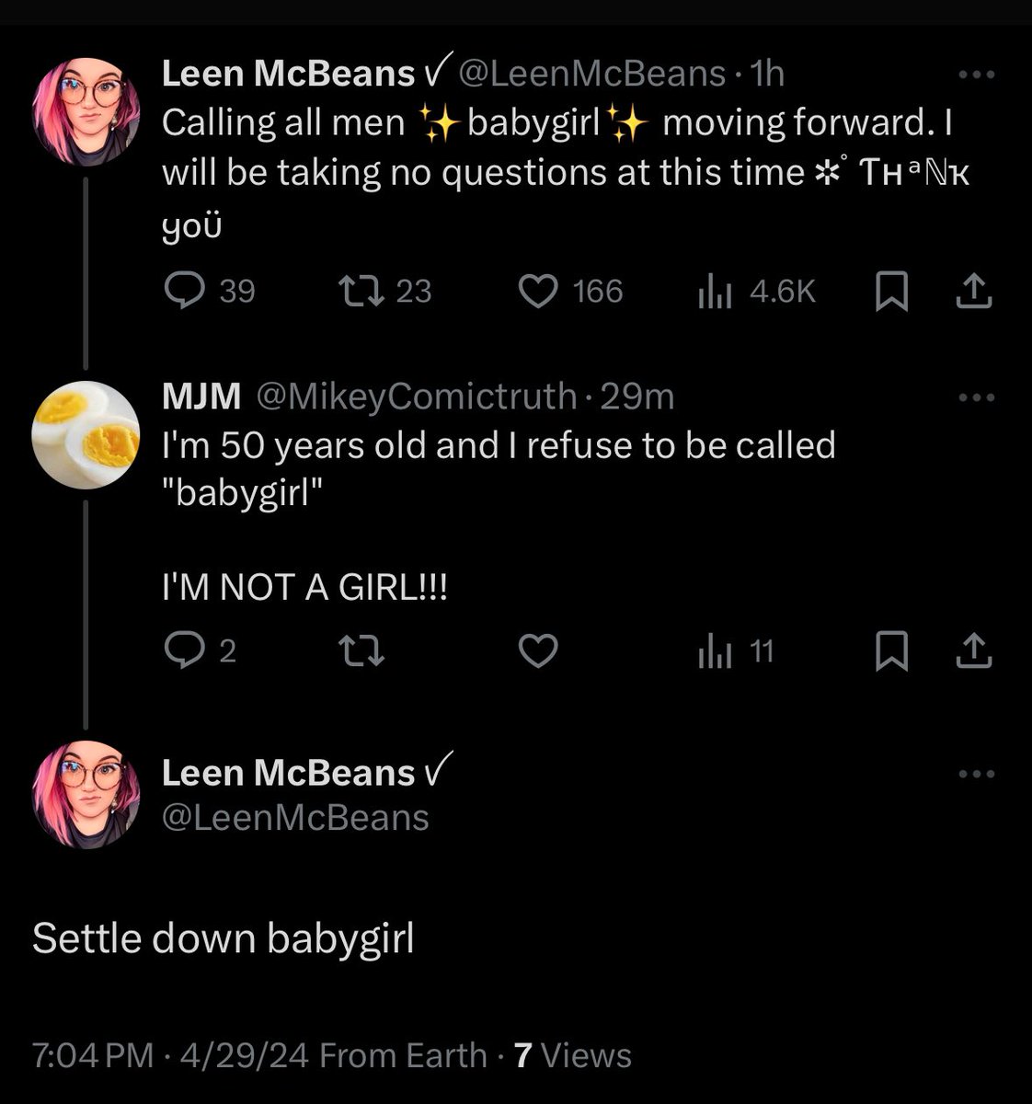Like the tweet with 166 likes
Screen dimensions: 1032x1104
[539, 292]
